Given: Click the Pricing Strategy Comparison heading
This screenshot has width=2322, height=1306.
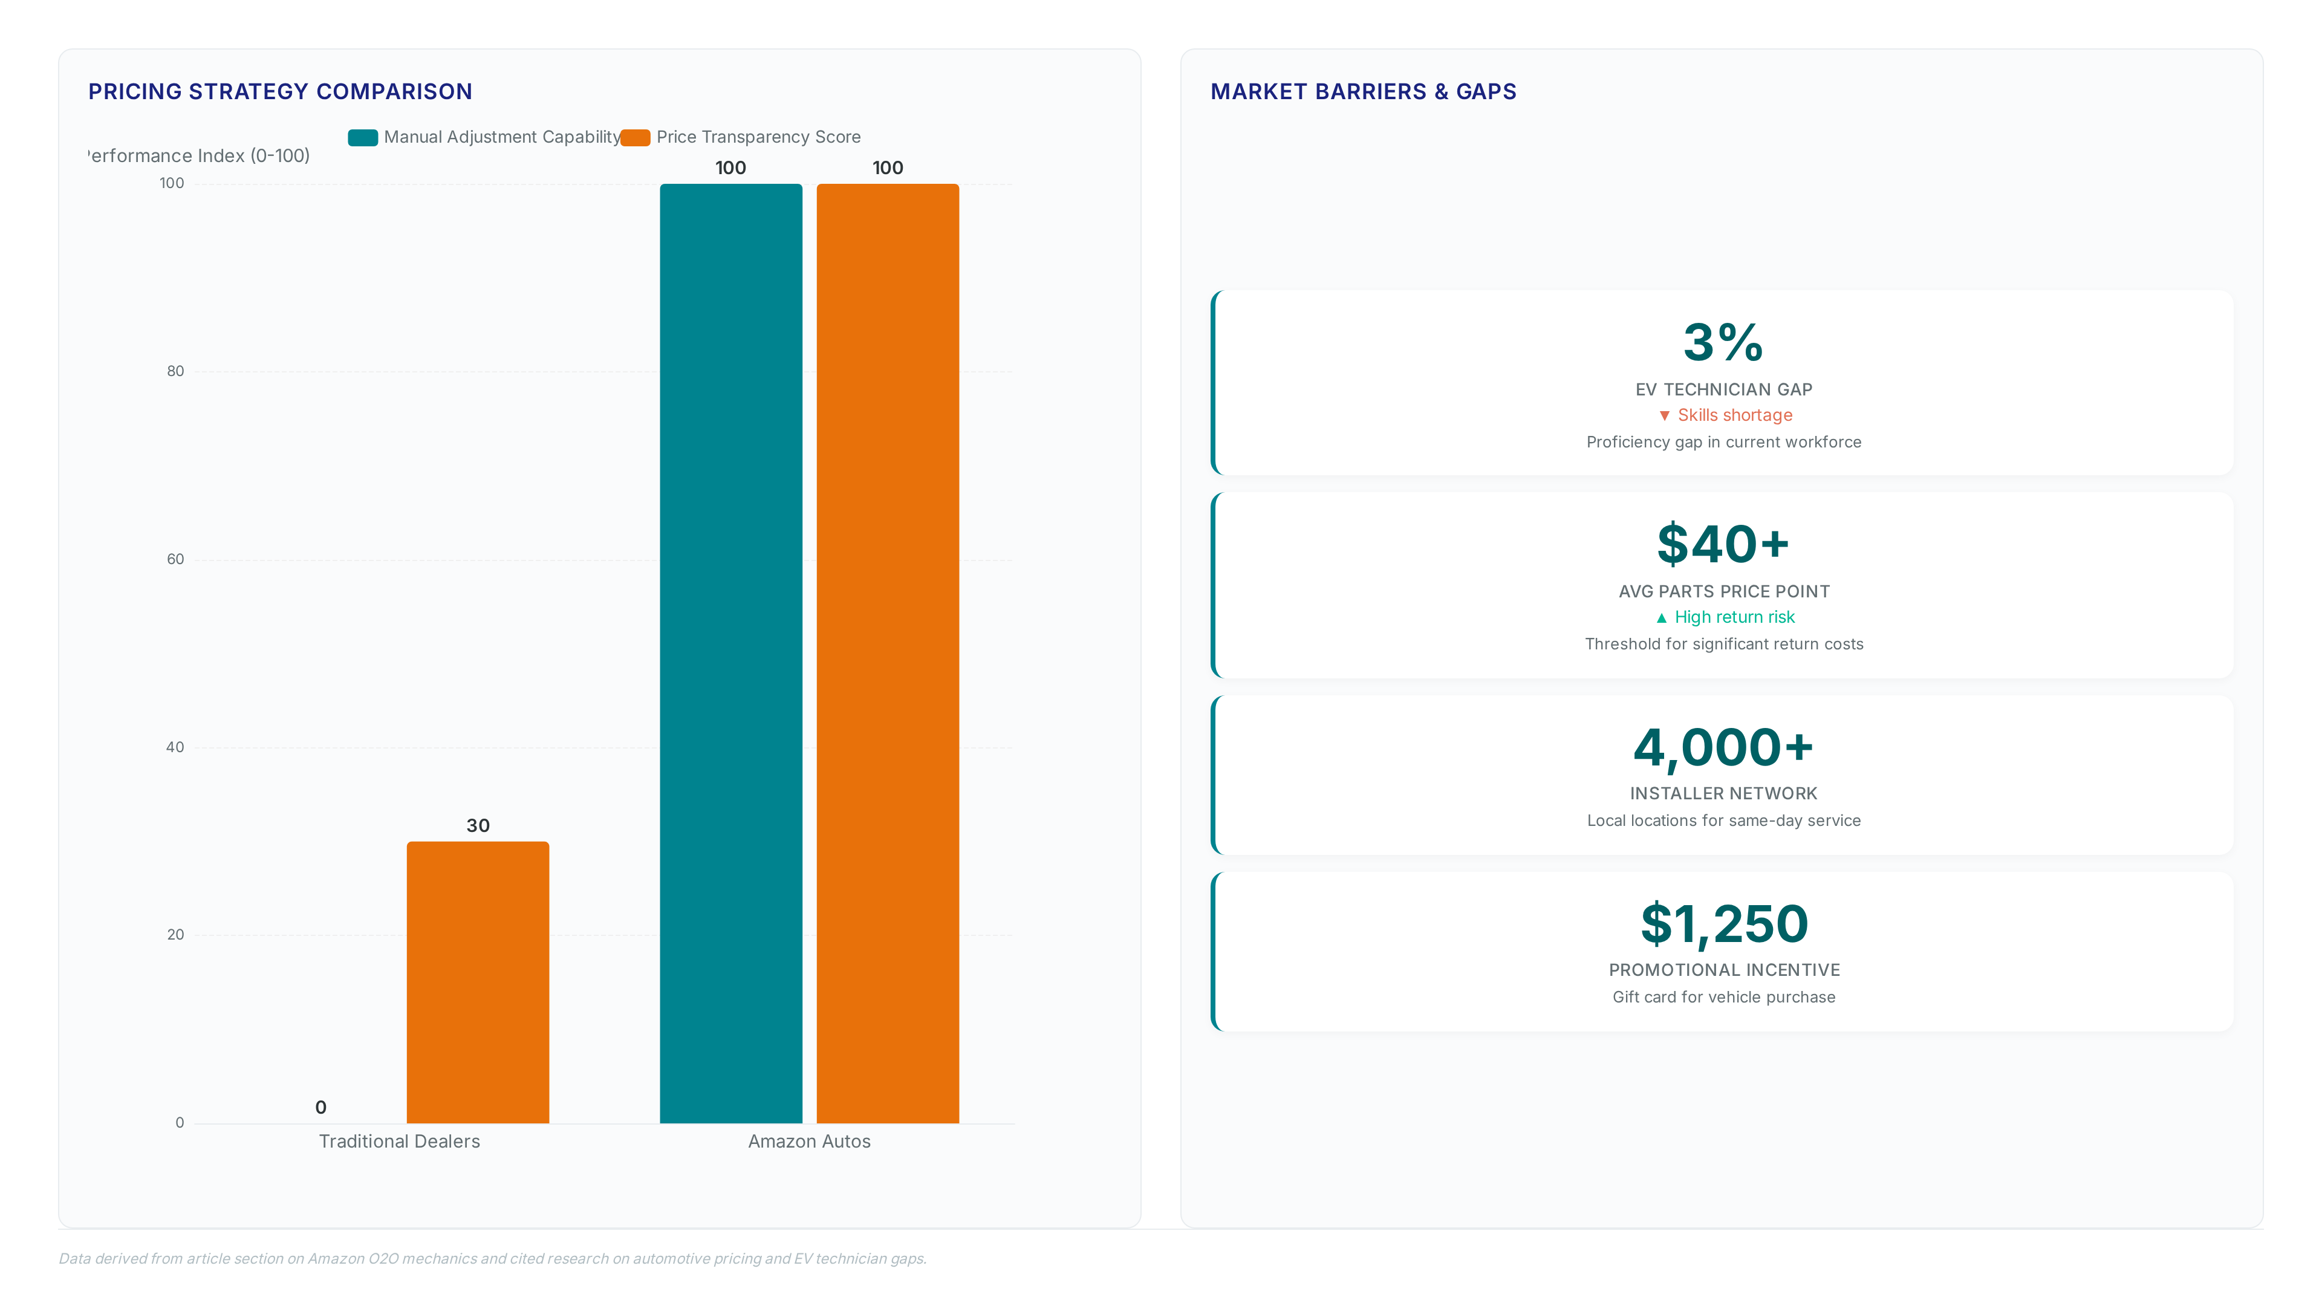Looking at the screenshot, I should pyautogui.click(x=281, y=92).
